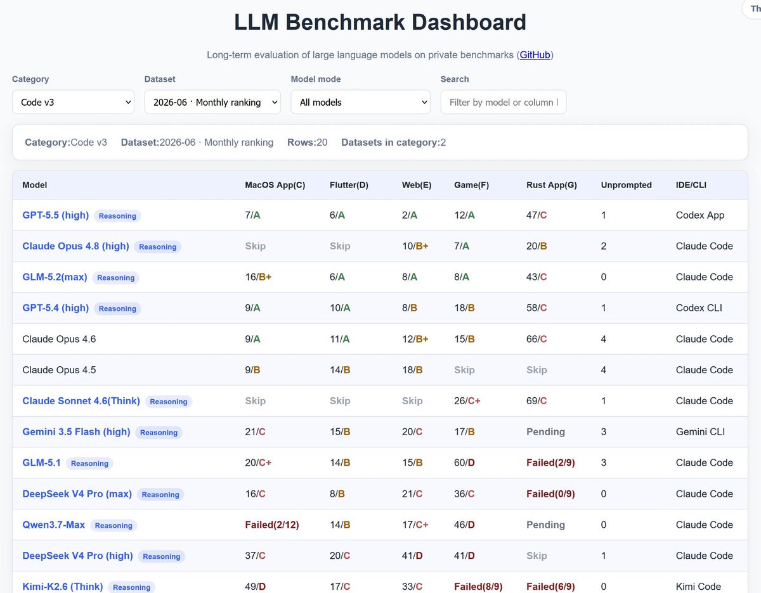This screenshot has width=761, height=593.
Task: Select the Claude Opus 4.5 model name
Action: (59, 370)
